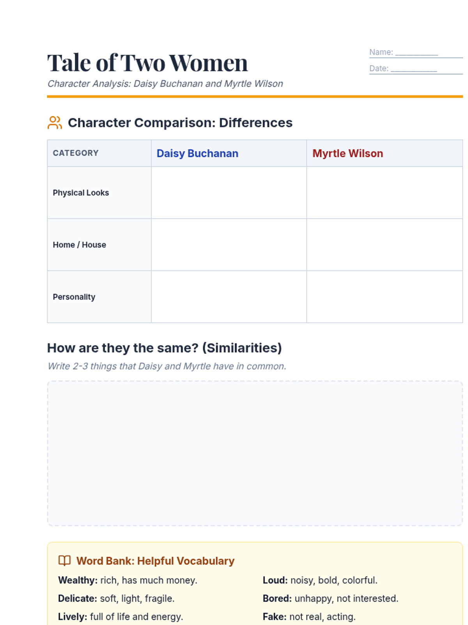Click the Name field line
This screenshot has height=625, width=468.
(x=417, y=53)
